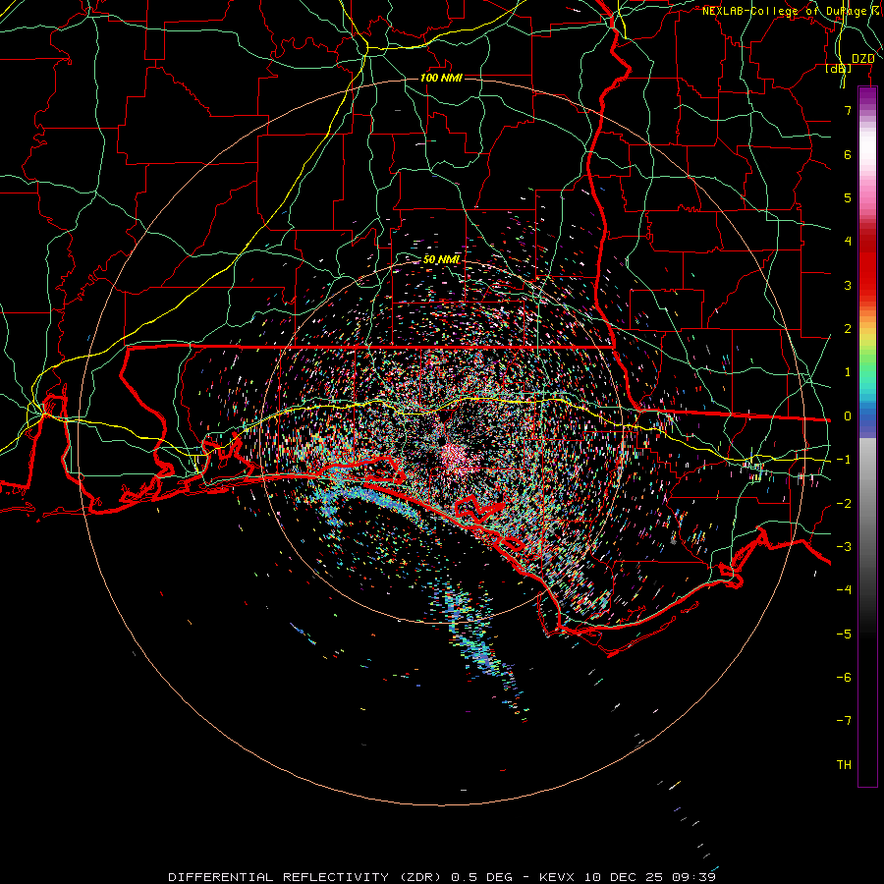
Task: Click the 1 value on color scale
Action: click(x=848, y=372)
